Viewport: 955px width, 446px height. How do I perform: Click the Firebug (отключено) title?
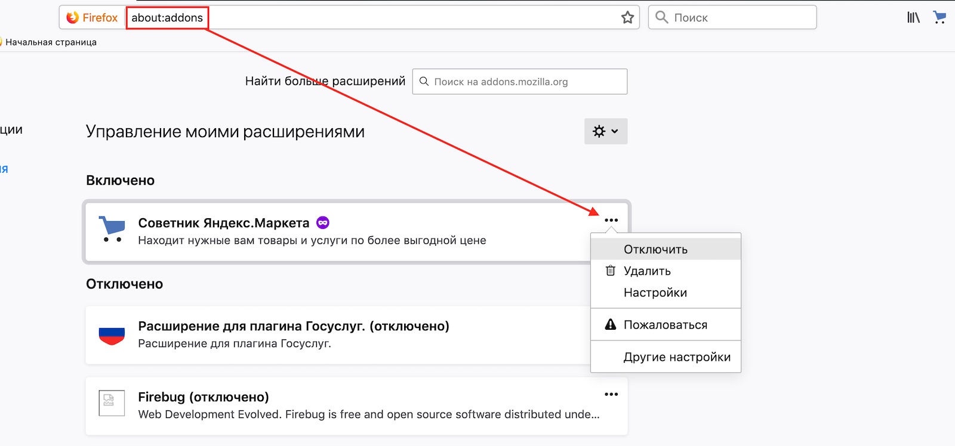[x=204, y=397]
